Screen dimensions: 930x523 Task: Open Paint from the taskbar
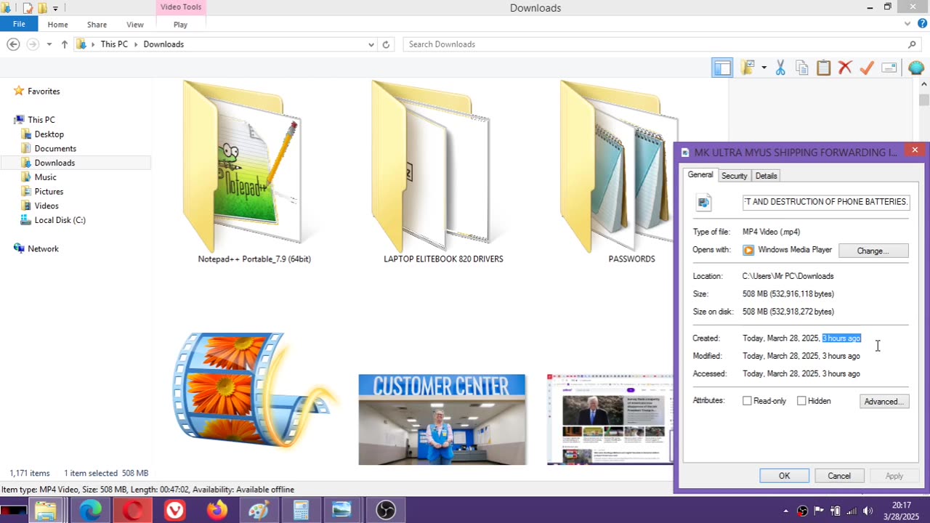pos(259,511)
